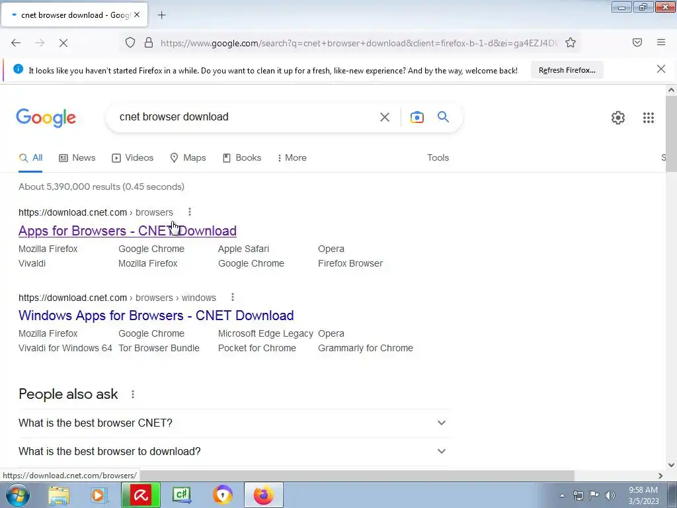The width and height of the screenshot is (677, 508).
Task: Open Apple Safari sitelink
Action: click(x=243, y=249)
